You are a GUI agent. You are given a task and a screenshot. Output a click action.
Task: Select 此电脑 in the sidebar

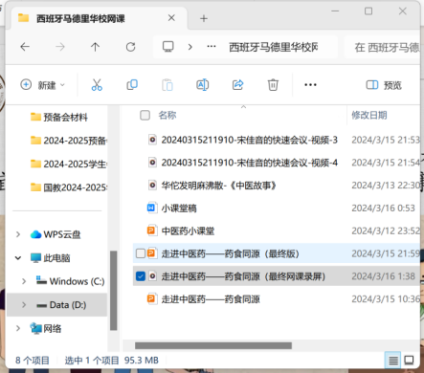point(51,258)
